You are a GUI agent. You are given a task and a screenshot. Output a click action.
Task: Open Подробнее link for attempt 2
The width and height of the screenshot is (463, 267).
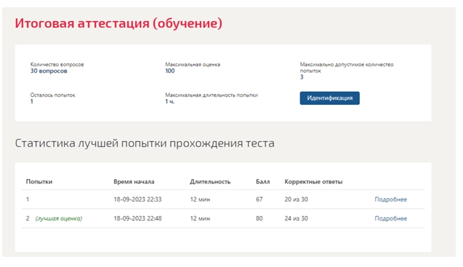coord(390,218)
